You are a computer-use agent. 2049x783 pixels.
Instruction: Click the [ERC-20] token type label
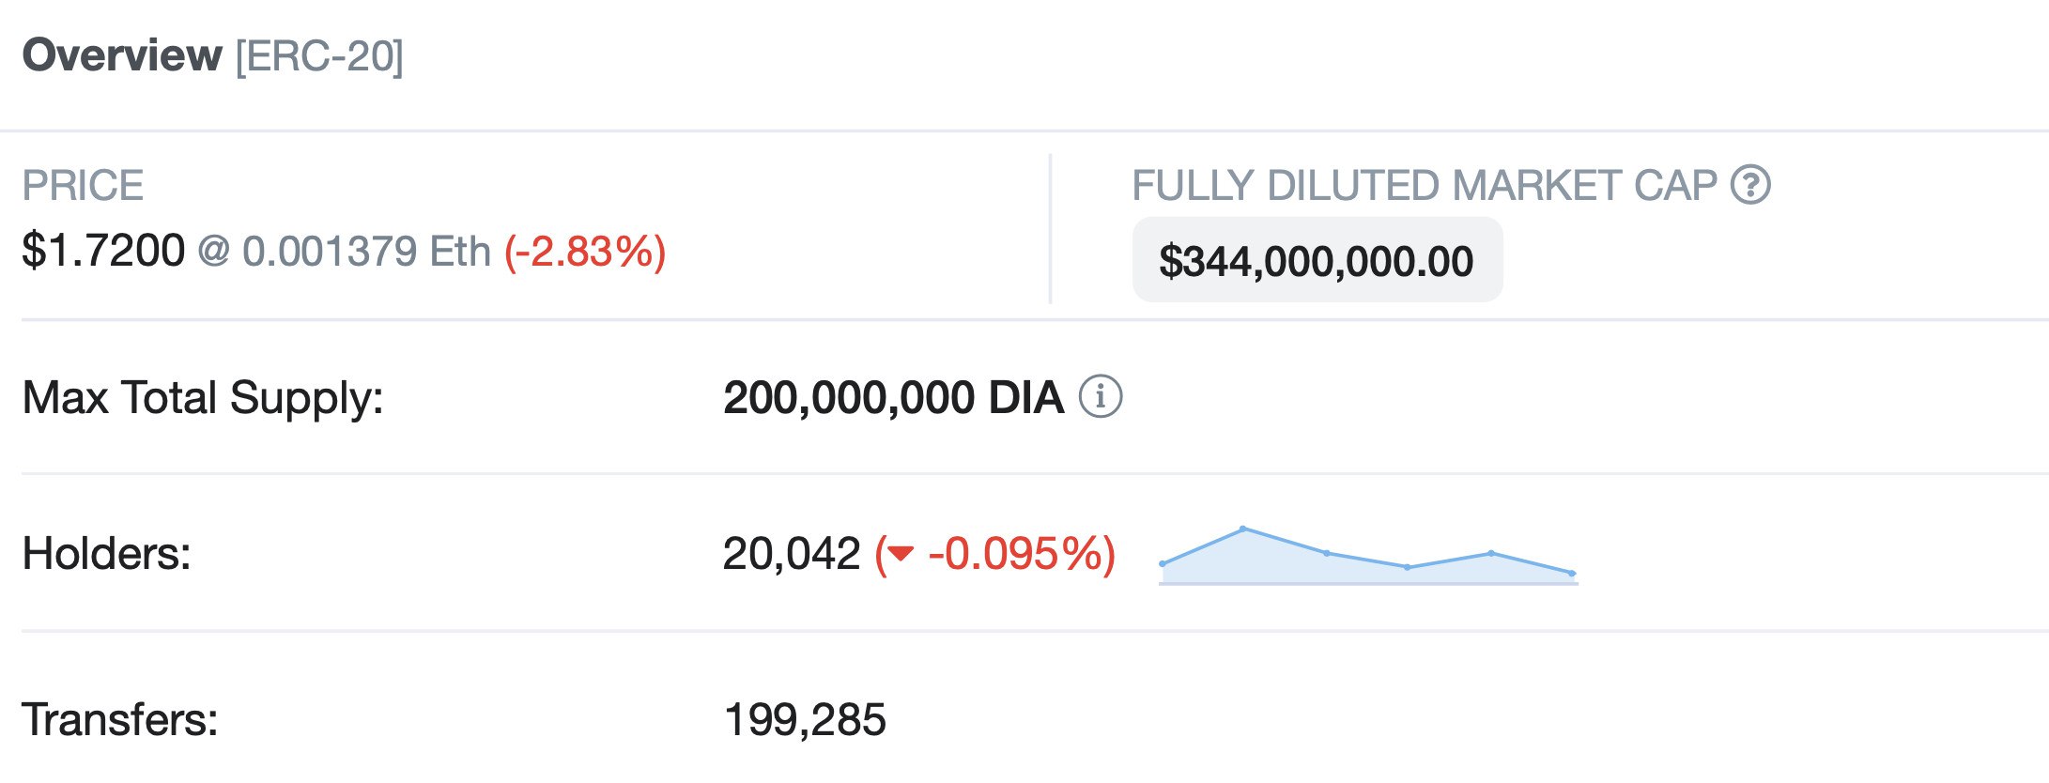pyautogui.click(x=319, y=56)
